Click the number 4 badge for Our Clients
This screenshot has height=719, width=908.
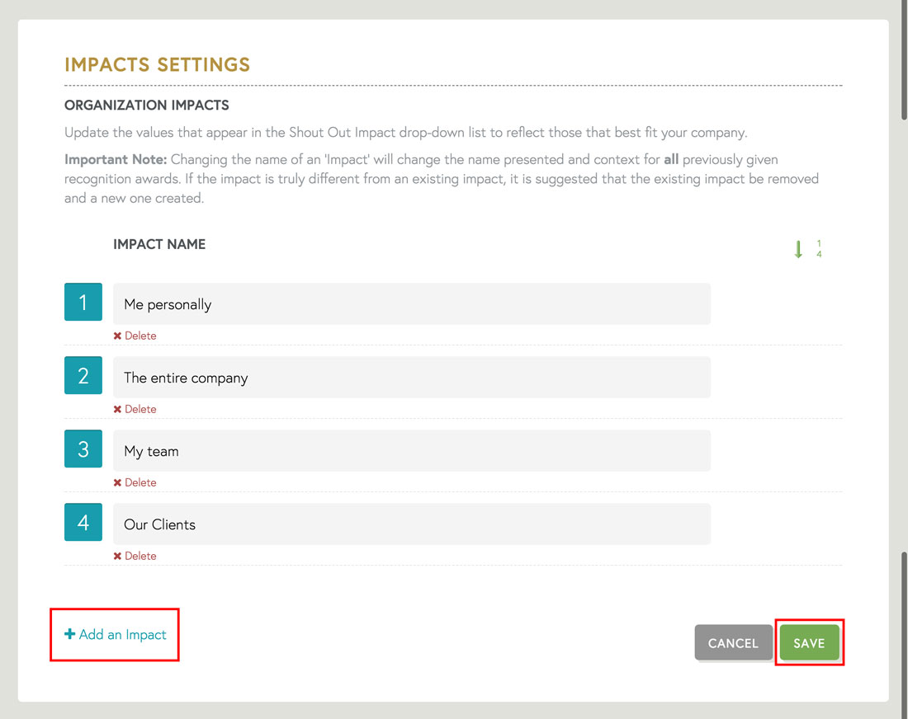[x=83, y=522]
